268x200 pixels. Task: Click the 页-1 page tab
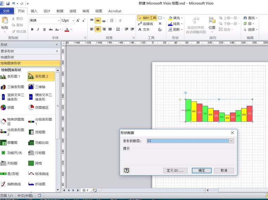(85, 190)
